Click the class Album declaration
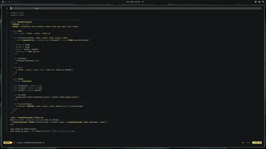This screenshot has height=149, width=266. pos(17,79)
